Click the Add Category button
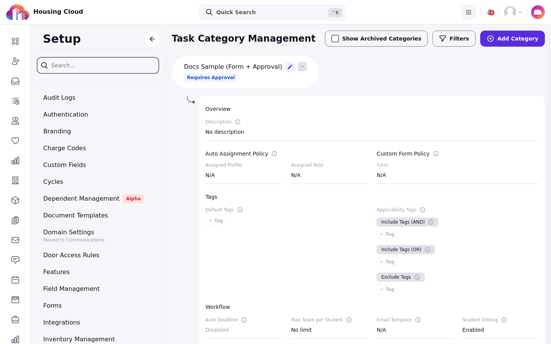The height and width of the screenshot is (344, 551). tap(512, 39)
